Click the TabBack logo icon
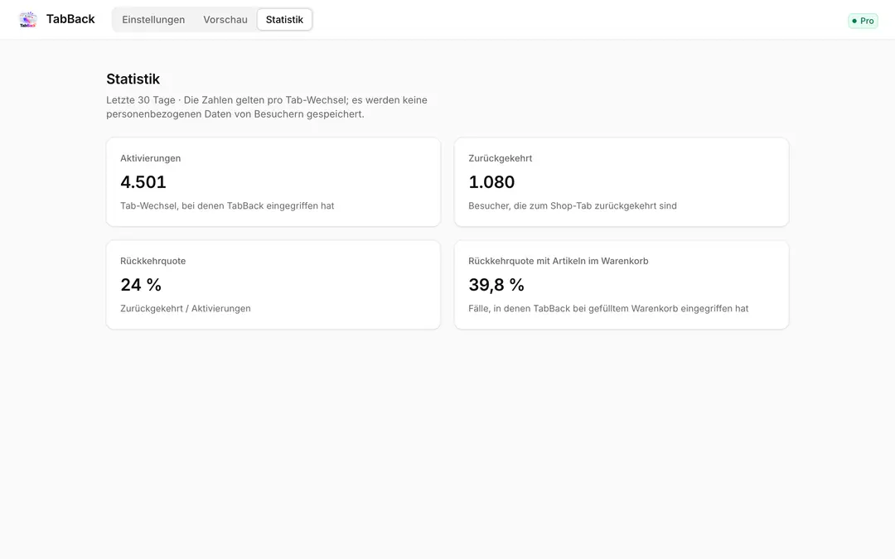Screen dimensions: 895x559 [27, 19]
